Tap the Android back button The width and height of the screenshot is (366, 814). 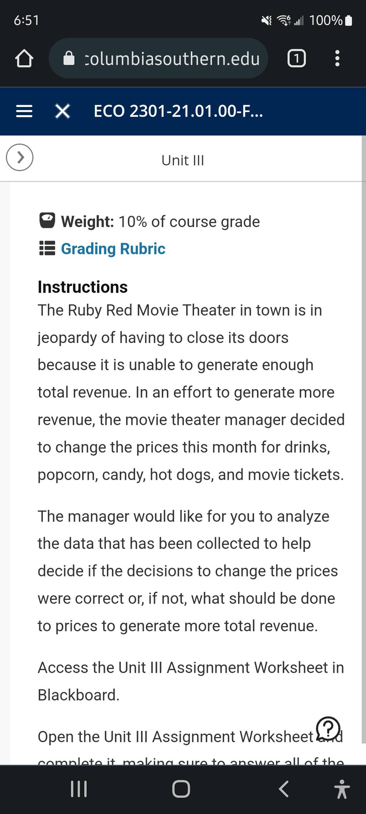click(x=283, y=789)
